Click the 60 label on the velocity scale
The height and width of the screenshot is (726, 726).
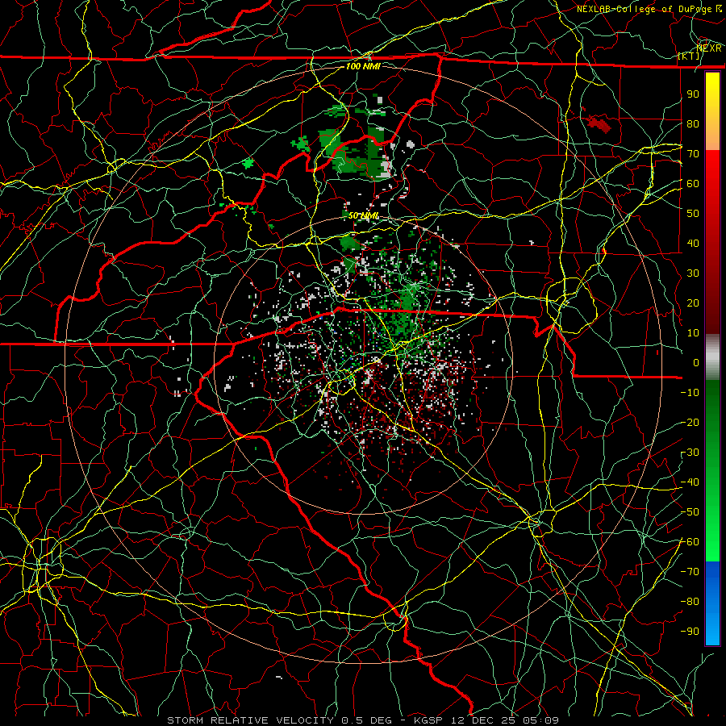click(x=693, y=183)
